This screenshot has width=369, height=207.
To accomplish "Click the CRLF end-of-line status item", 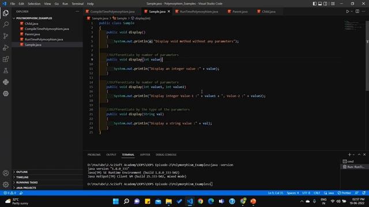I will click(x=317, y=193).
